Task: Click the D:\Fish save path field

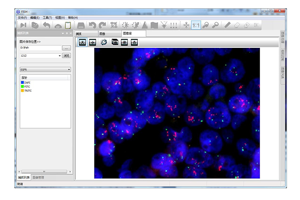Action: coord(40,48)
